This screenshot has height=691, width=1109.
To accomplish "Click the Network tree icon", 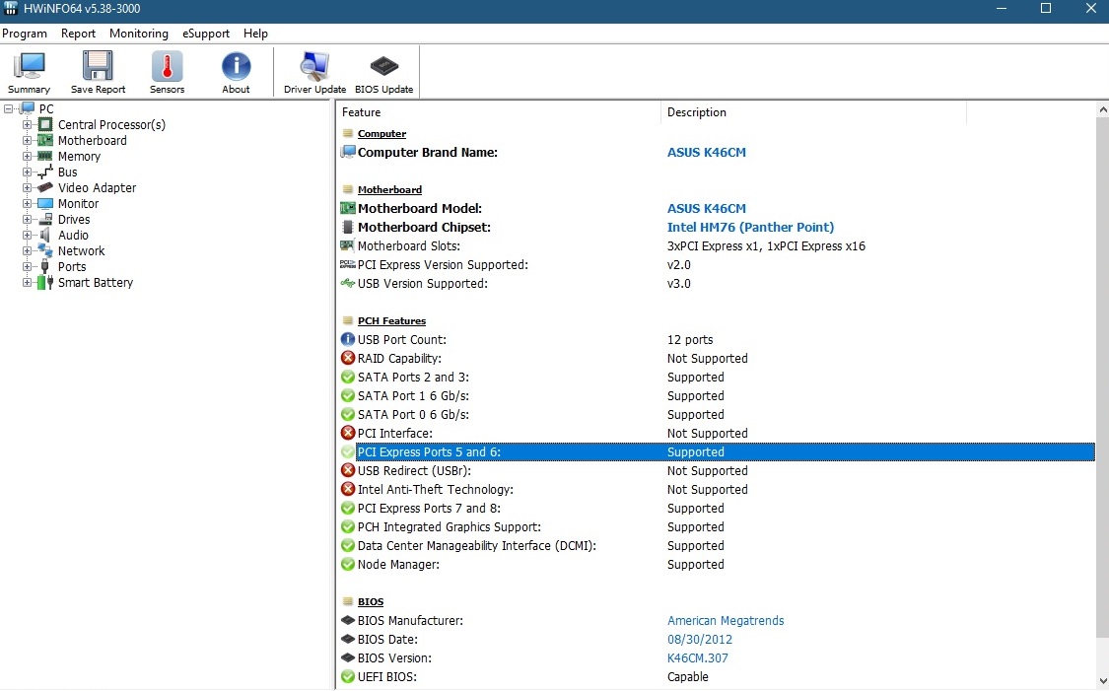I will click(x=45, y=251).
